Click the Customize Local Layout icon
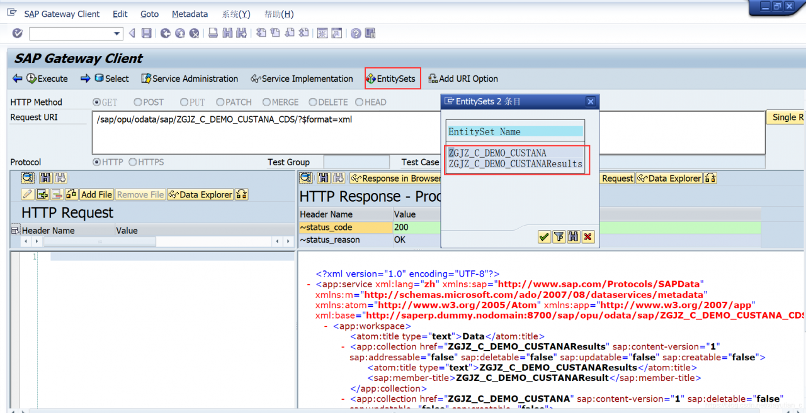This screenshot has height=413, width=806. (370, 33)
